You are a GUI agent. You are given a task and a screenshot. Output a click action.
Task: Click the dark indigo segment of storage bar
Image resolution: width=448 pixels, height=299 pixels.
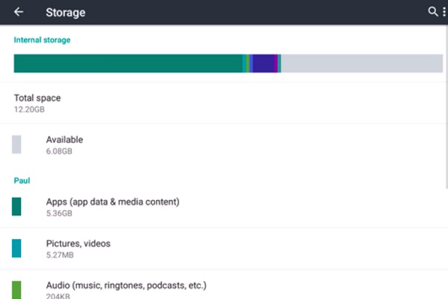[264, 64]
